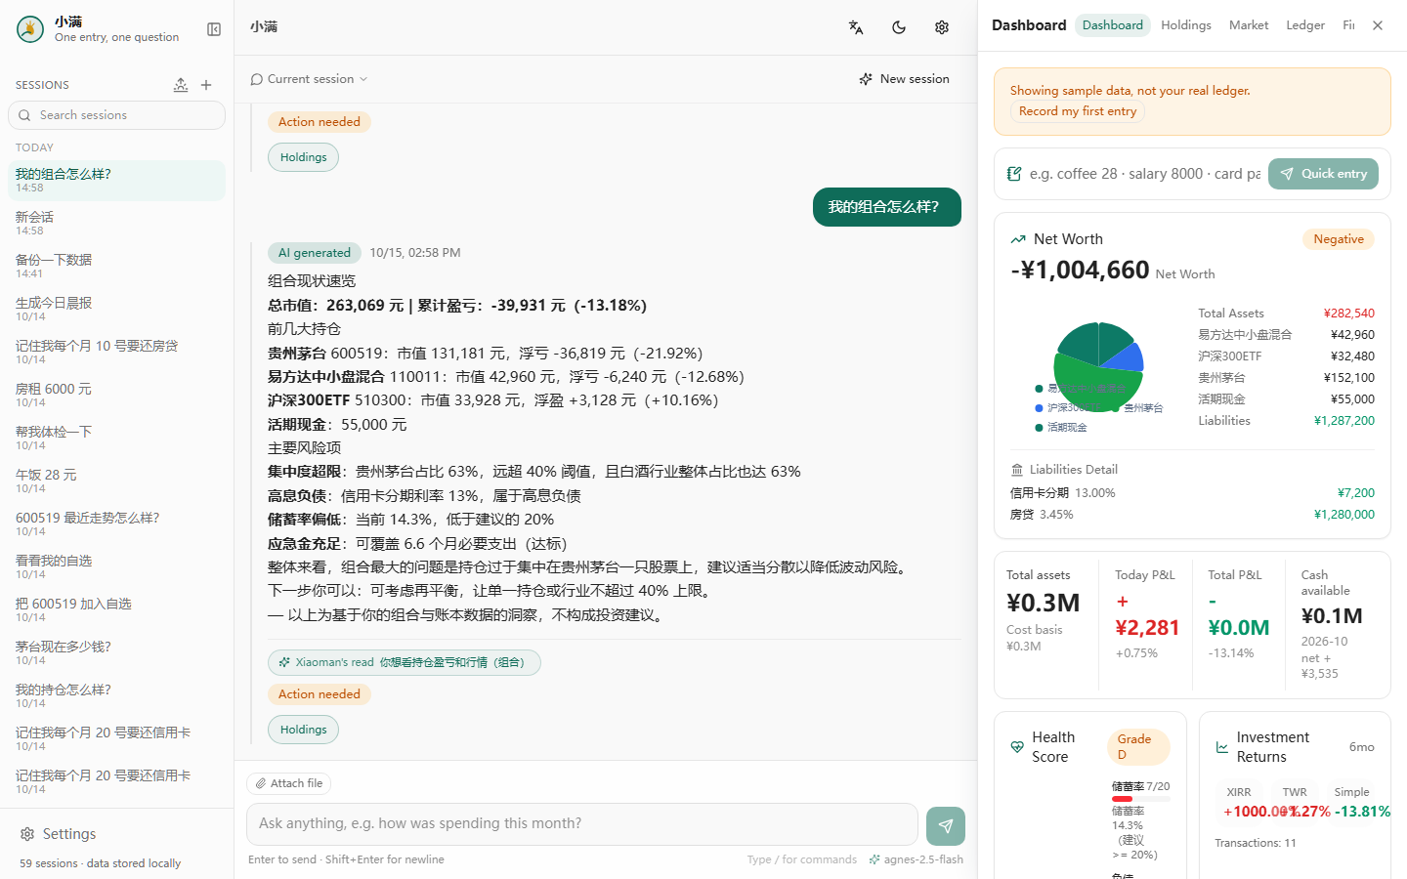Image resolution: width=1407 pixels, height=879 pixels.
Task: Click the export sessions icon
Action: point(181,85)
